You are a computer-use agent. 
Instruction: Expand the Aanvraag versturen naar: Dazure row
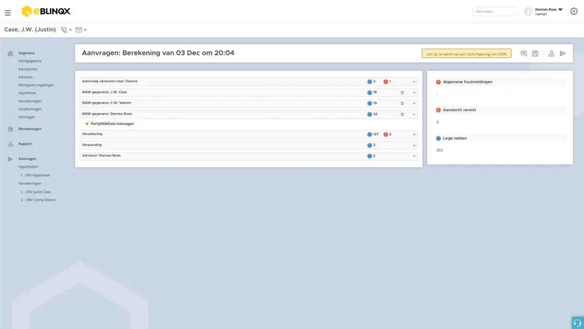pos(249,81)
